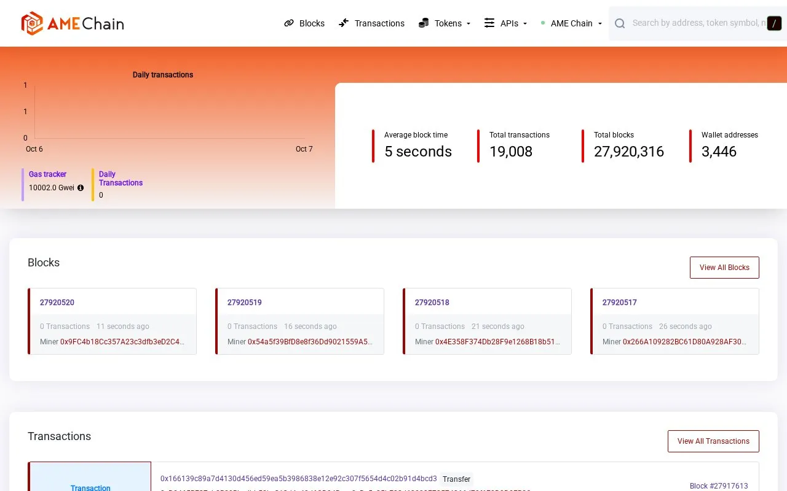Open miner address 0x54a5f39BfD8e8f36Dd9021559A5

coord(310,342)
